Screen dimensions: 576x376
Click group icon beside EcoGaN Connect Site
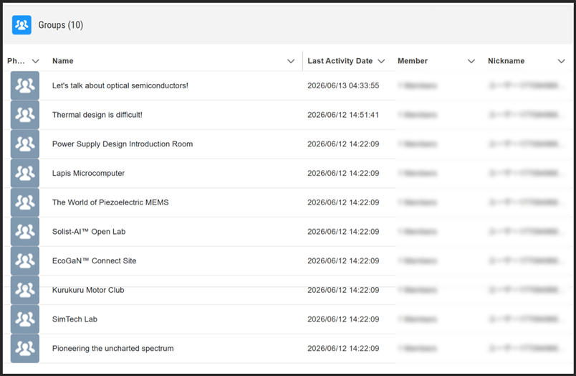[25, 261]
